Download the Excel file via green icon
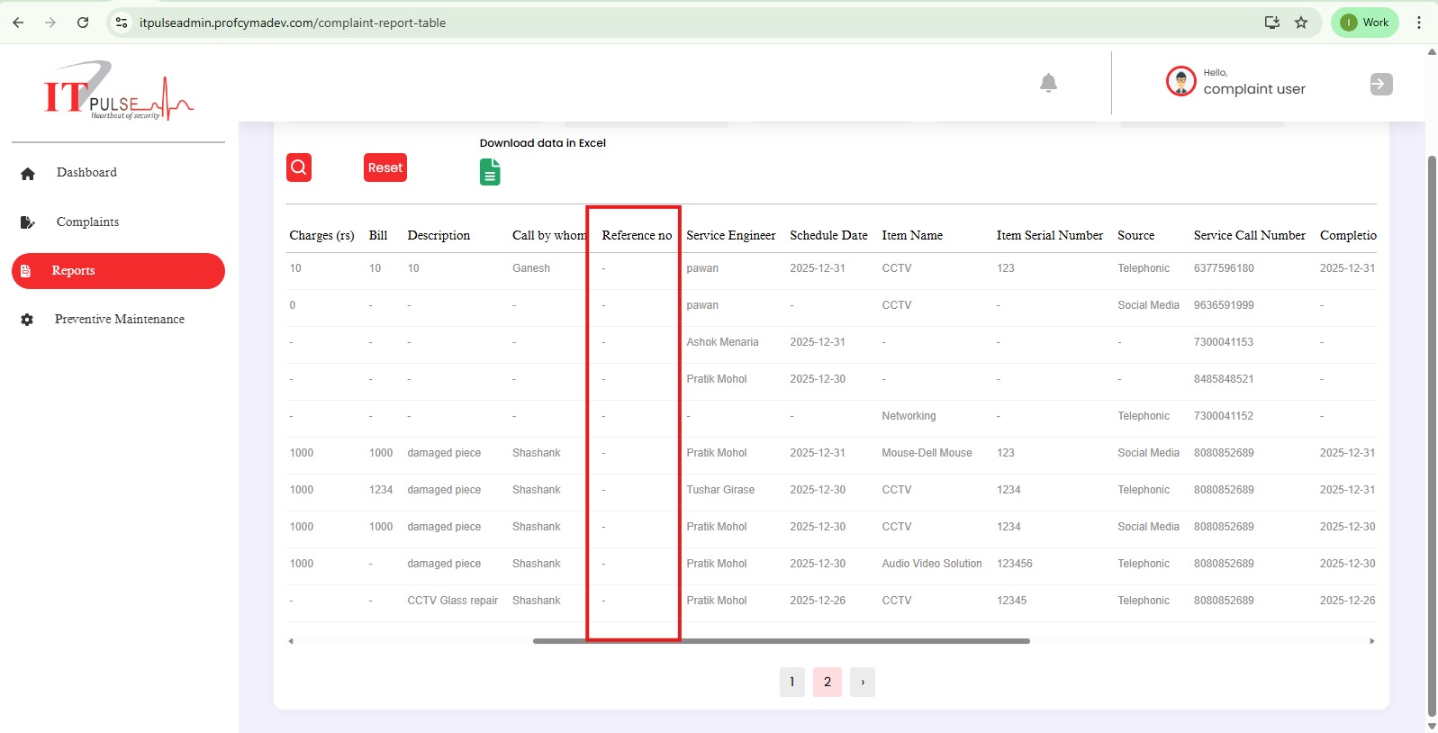Screen dimensions: 1438x733 (x=490, y=172)
